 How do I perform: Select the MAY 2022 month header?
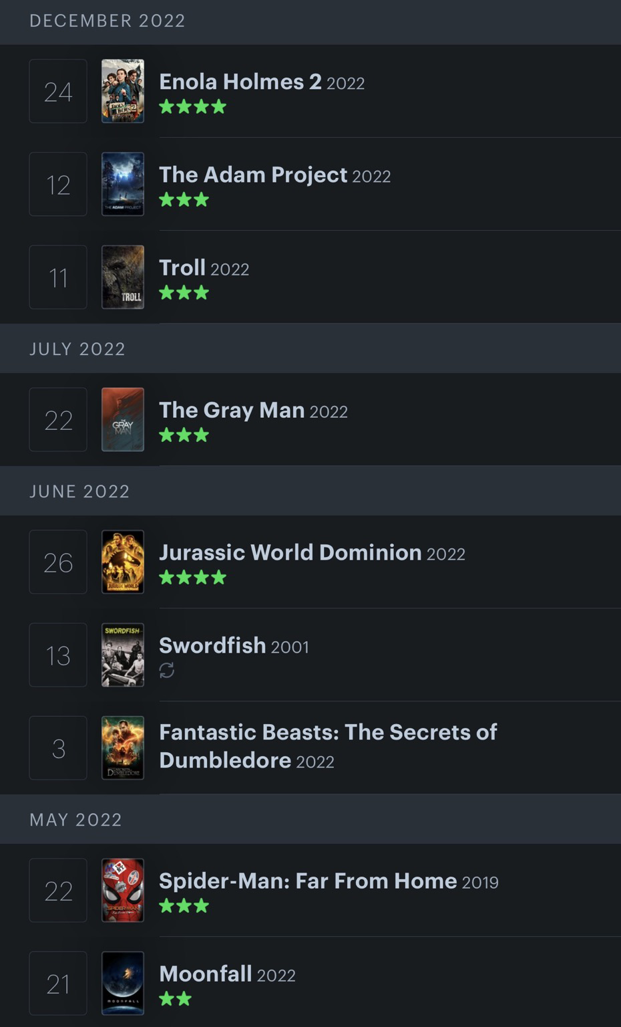click(x=310, y=819)
